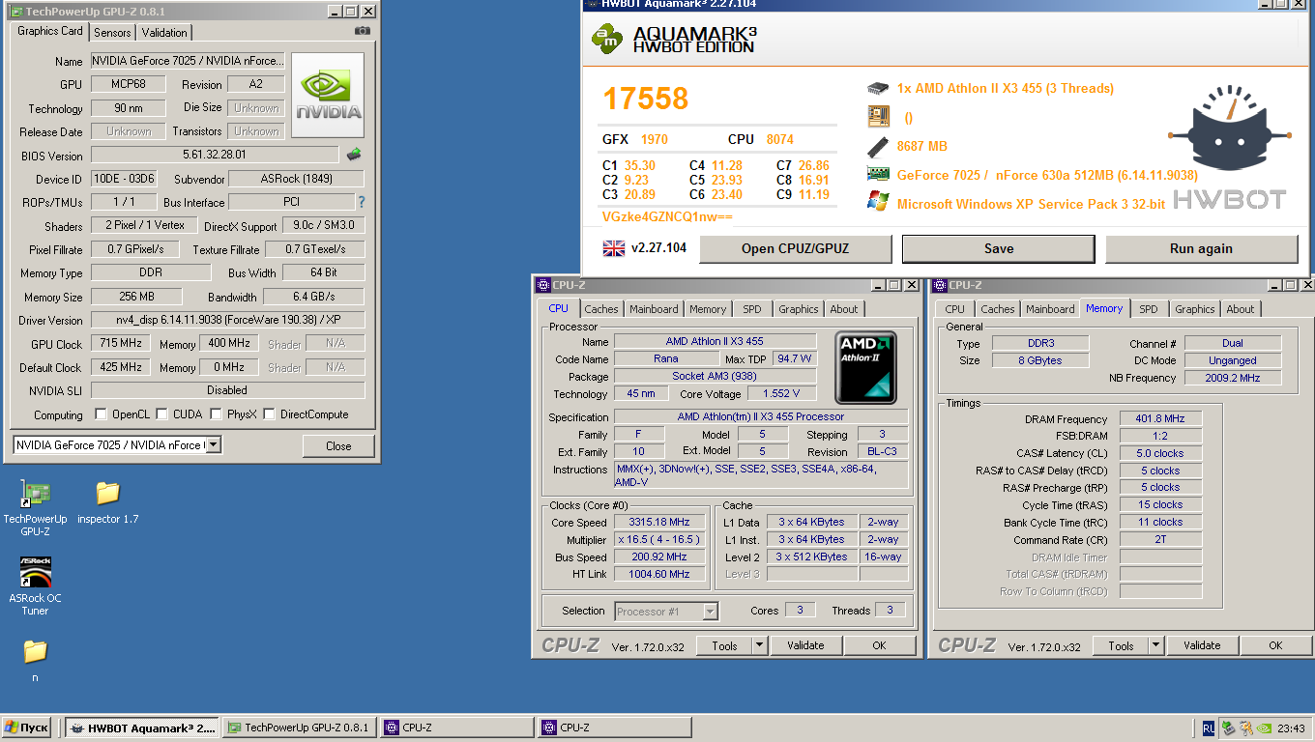Open the inspector 1.7 desktop folder
The image size is (1315, 742).
pos(107,502)
